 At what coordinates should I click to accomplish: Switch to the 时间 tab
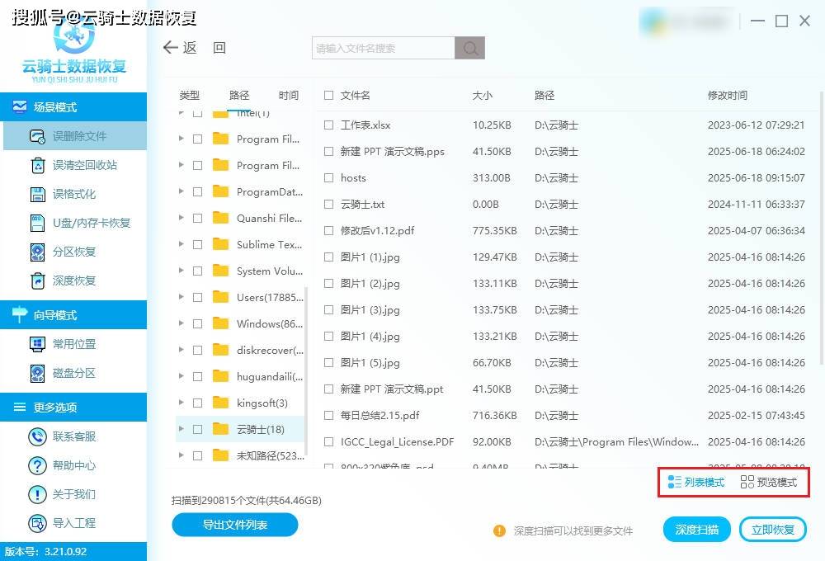(289, 96)
